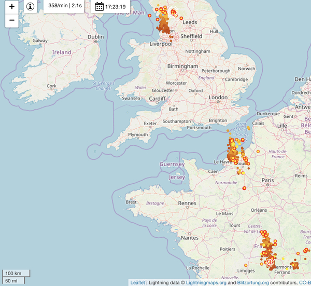Zoom out with the minus button
The width and height of the screenshot is (311, 286).
[x=11, y=21]
